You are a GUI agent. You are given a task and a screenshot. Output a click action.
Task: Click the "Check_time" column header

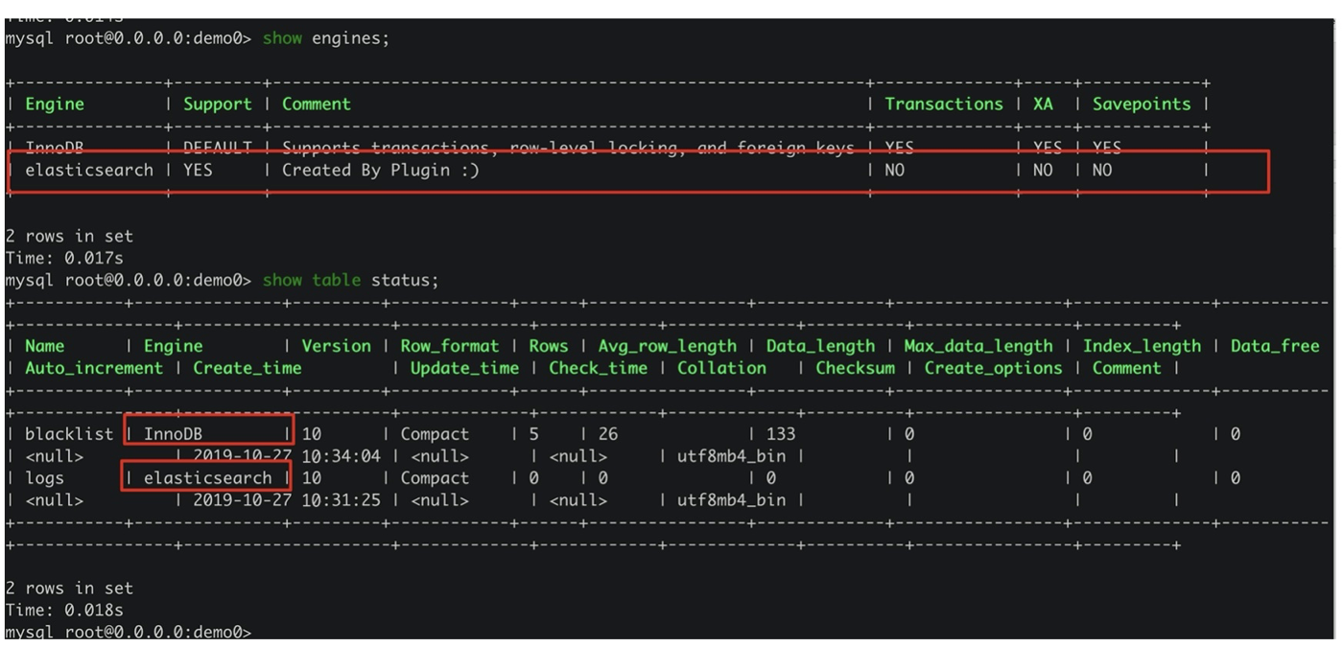click(598, 368)
